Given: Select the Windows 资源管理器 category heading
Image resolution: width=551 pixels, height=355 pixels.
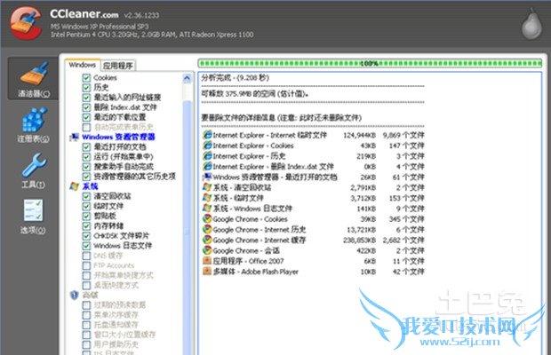Looking at the screenshot, I should (118, 137).
